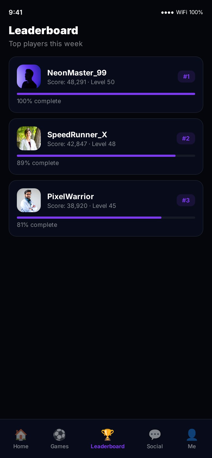
Task: Tap the WiFi status indicator
Action: tap(189, 12)
